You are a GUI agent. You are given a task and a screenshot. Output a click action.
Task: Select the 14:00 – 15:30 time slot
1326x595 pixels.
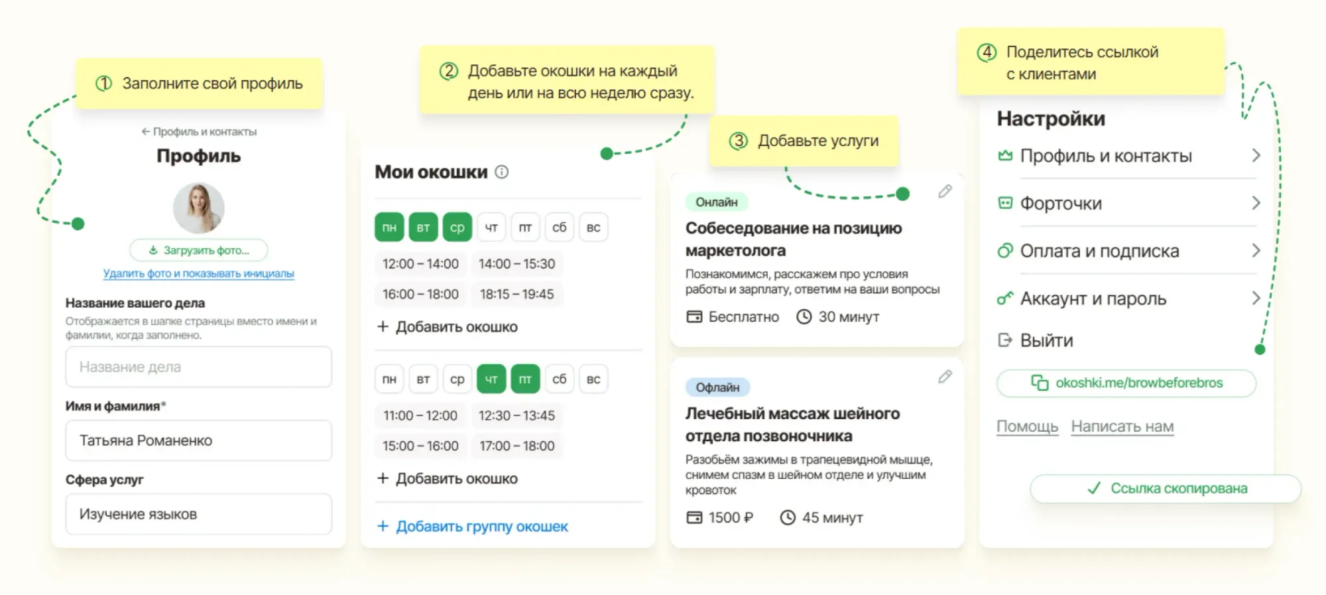517,264
